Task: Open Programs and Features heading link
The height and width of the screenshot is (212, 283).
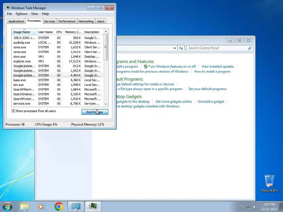Action: 135,62
